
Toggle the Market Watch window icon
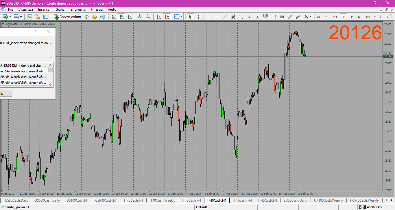[29, 17]
